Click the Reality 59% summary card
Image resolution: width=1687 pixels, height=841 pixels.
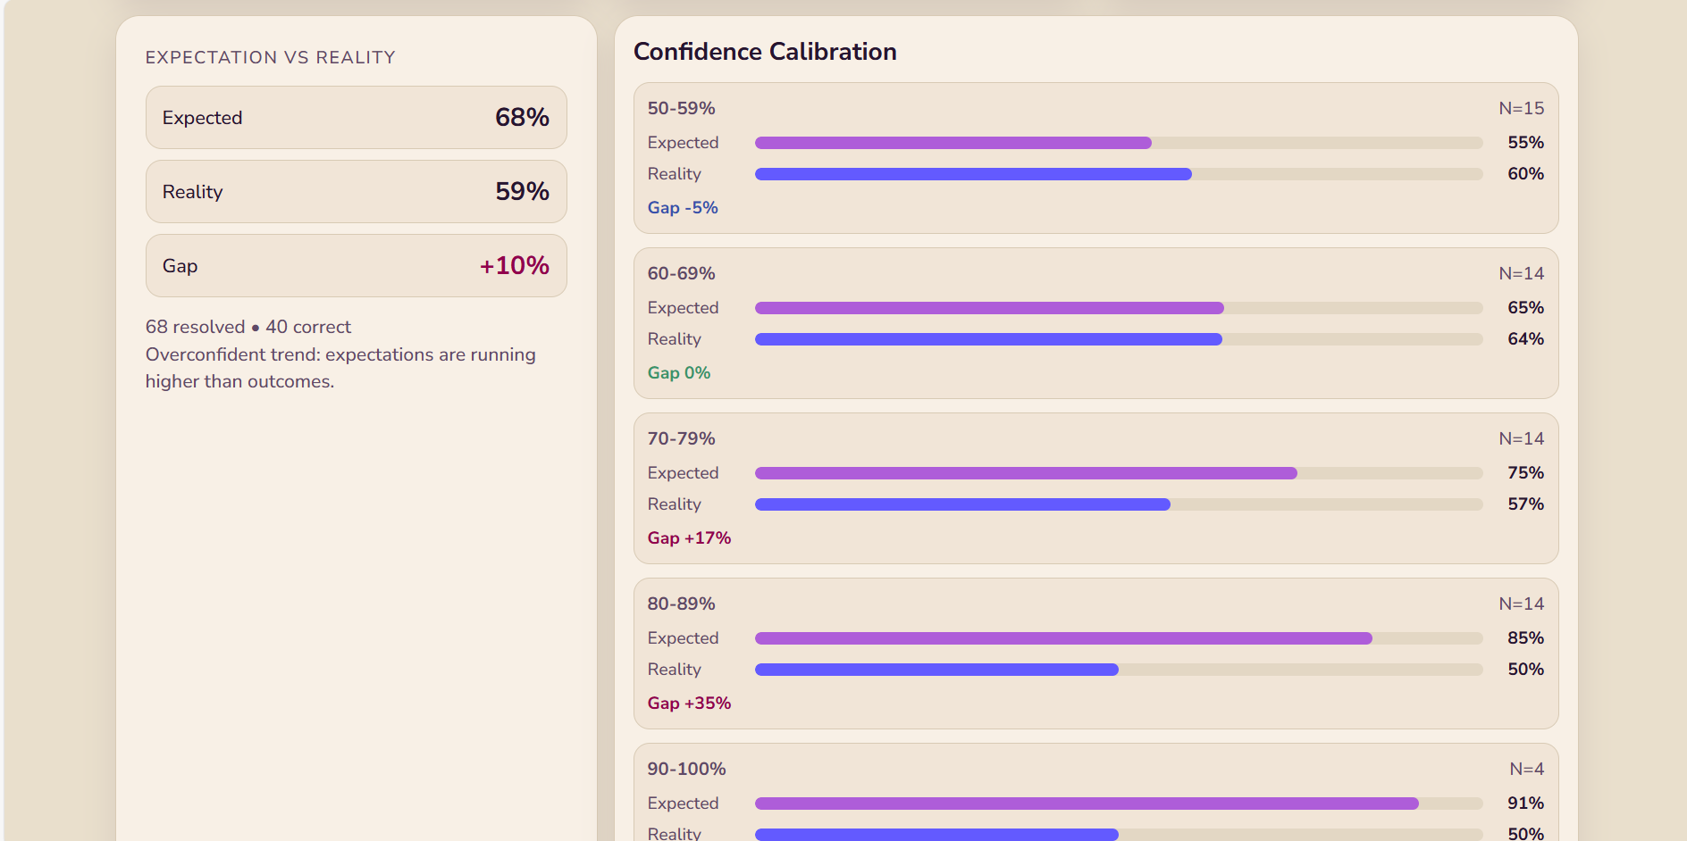click(x=357, y=192)
